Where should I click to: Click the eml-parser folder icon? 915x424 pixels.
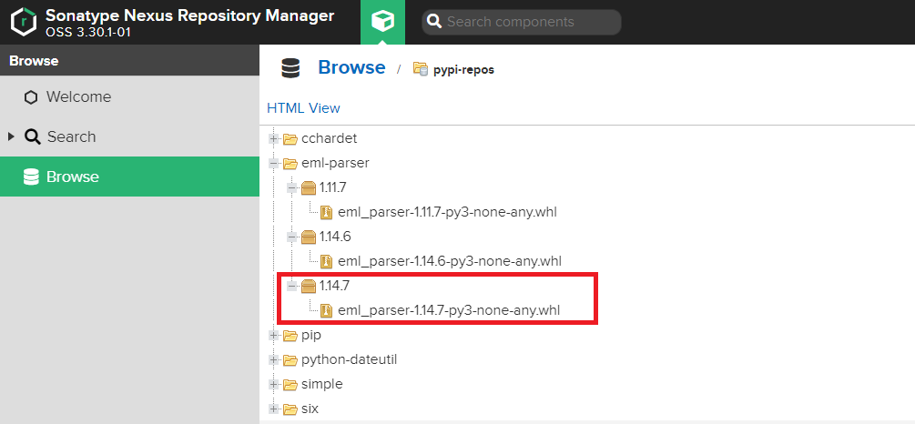coord(290,163)
